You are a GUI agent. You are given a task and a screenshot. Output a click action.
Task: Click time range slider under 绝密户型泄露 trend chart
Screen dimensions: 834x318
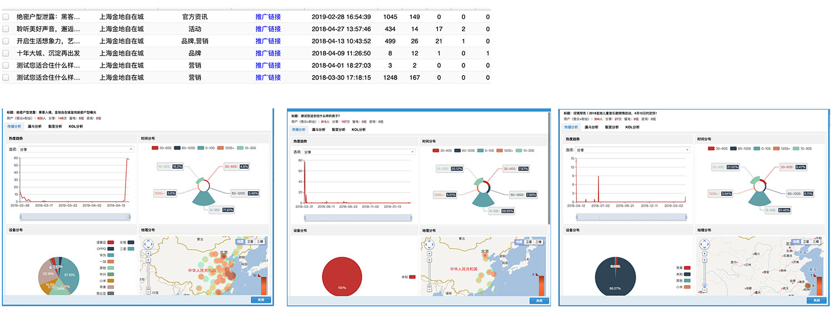coord(73,216)
